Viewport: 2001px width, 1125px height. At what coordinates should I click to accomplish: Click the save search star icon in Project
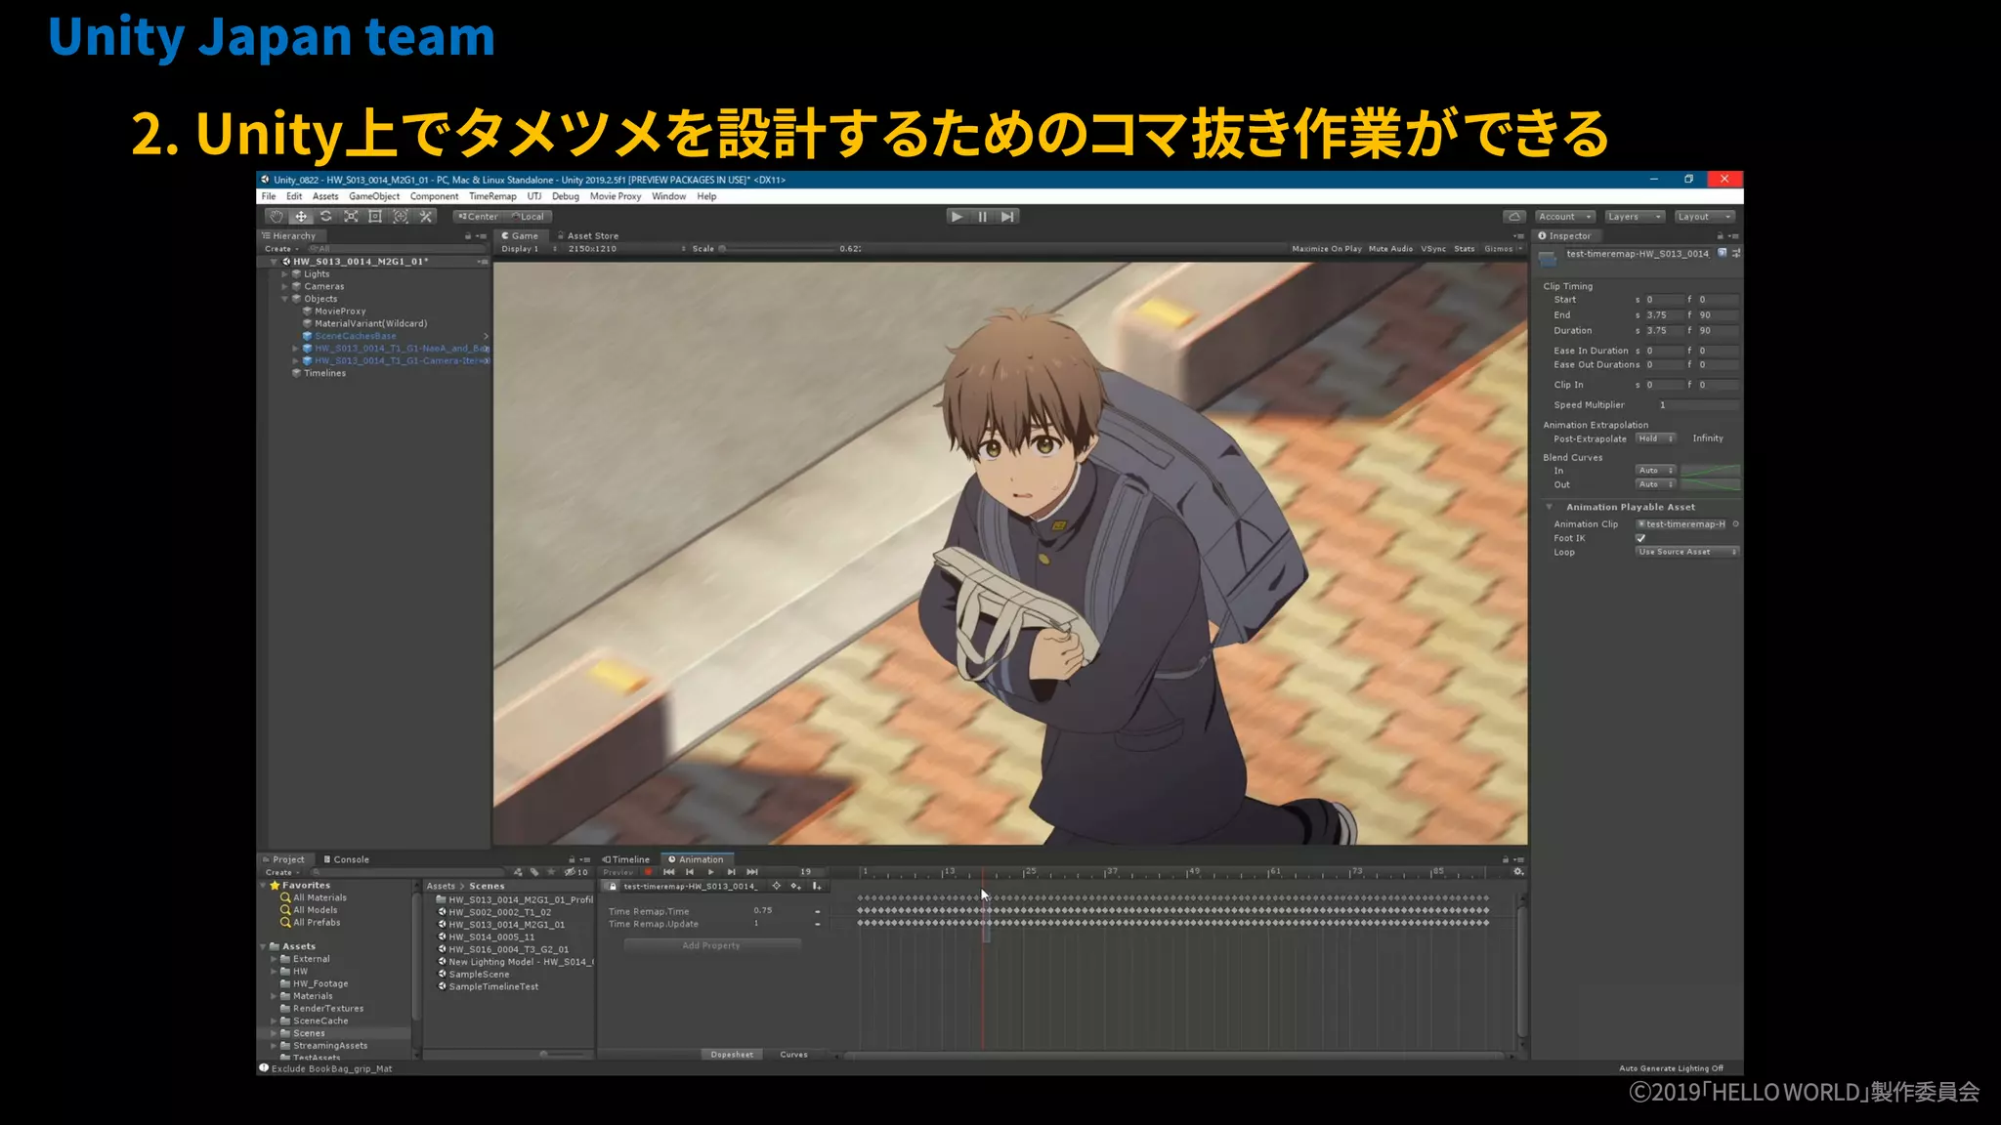pyautogui.click(x=551, y=872)
